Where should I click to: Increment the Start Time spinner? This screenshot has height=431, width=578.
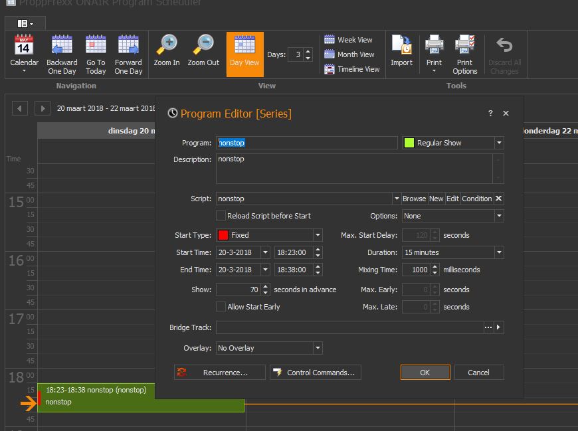[318, 250]
